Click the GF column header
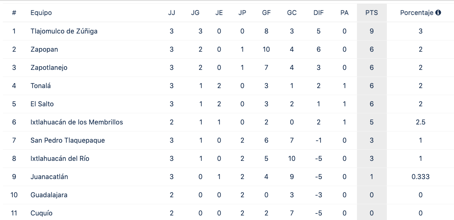Viewport: 454px width, 220px height. (266, 13)
